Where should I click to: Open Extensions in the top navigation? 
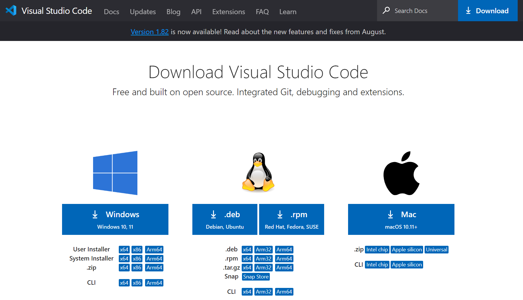pyautogui.click(x=229, y=12)
